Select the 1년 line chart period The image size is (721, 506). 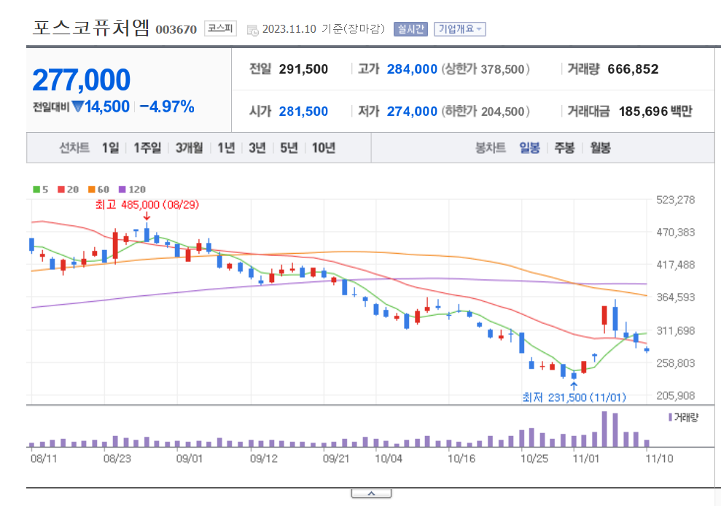click(x=226, y=148)
